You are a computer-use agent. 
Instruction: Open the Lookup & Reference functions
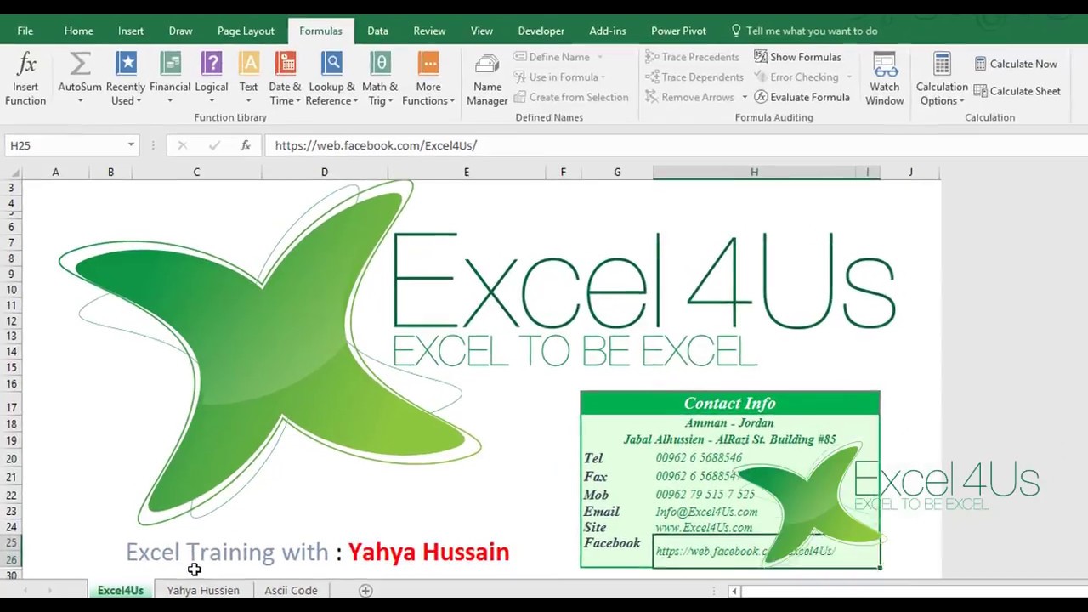[x=331, y=78]
